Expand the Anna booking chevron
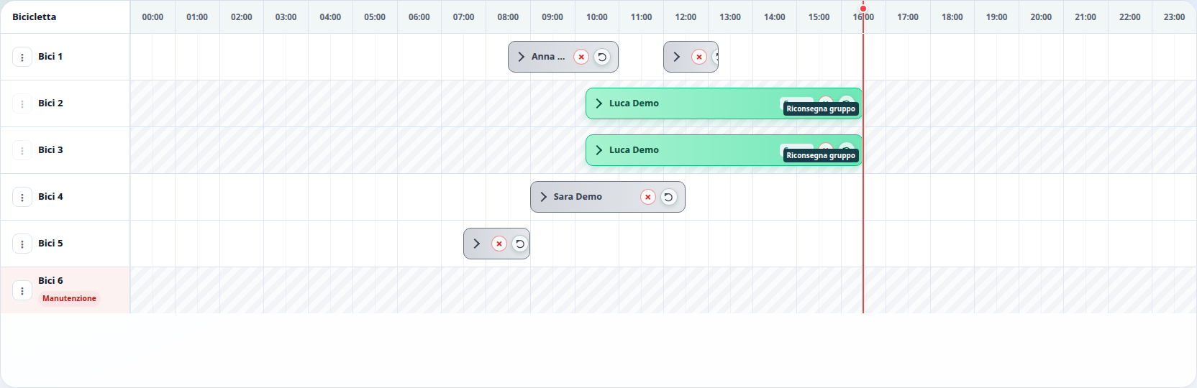Viewport: 1197px width, 388px height. [x=522, y=57]
